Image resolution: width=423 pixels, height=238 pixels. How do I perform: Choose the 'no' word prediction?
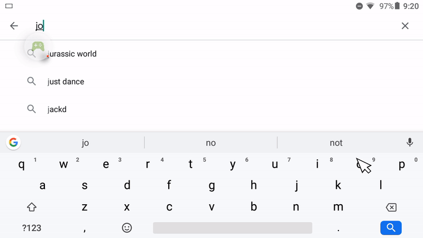pyautogui.click(x=210, y=142)
